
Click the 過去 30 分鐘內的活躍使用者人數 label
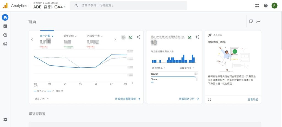[x=168, y=37]
